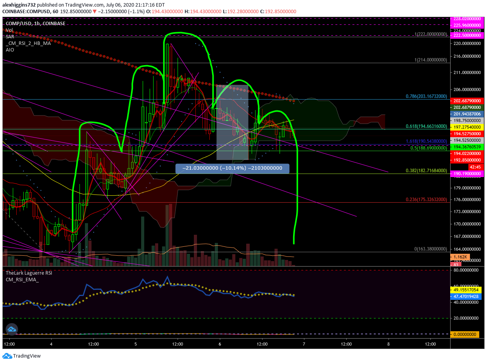
Task: Click the blue cloud icon on the chart
Action: click(11, 329)
